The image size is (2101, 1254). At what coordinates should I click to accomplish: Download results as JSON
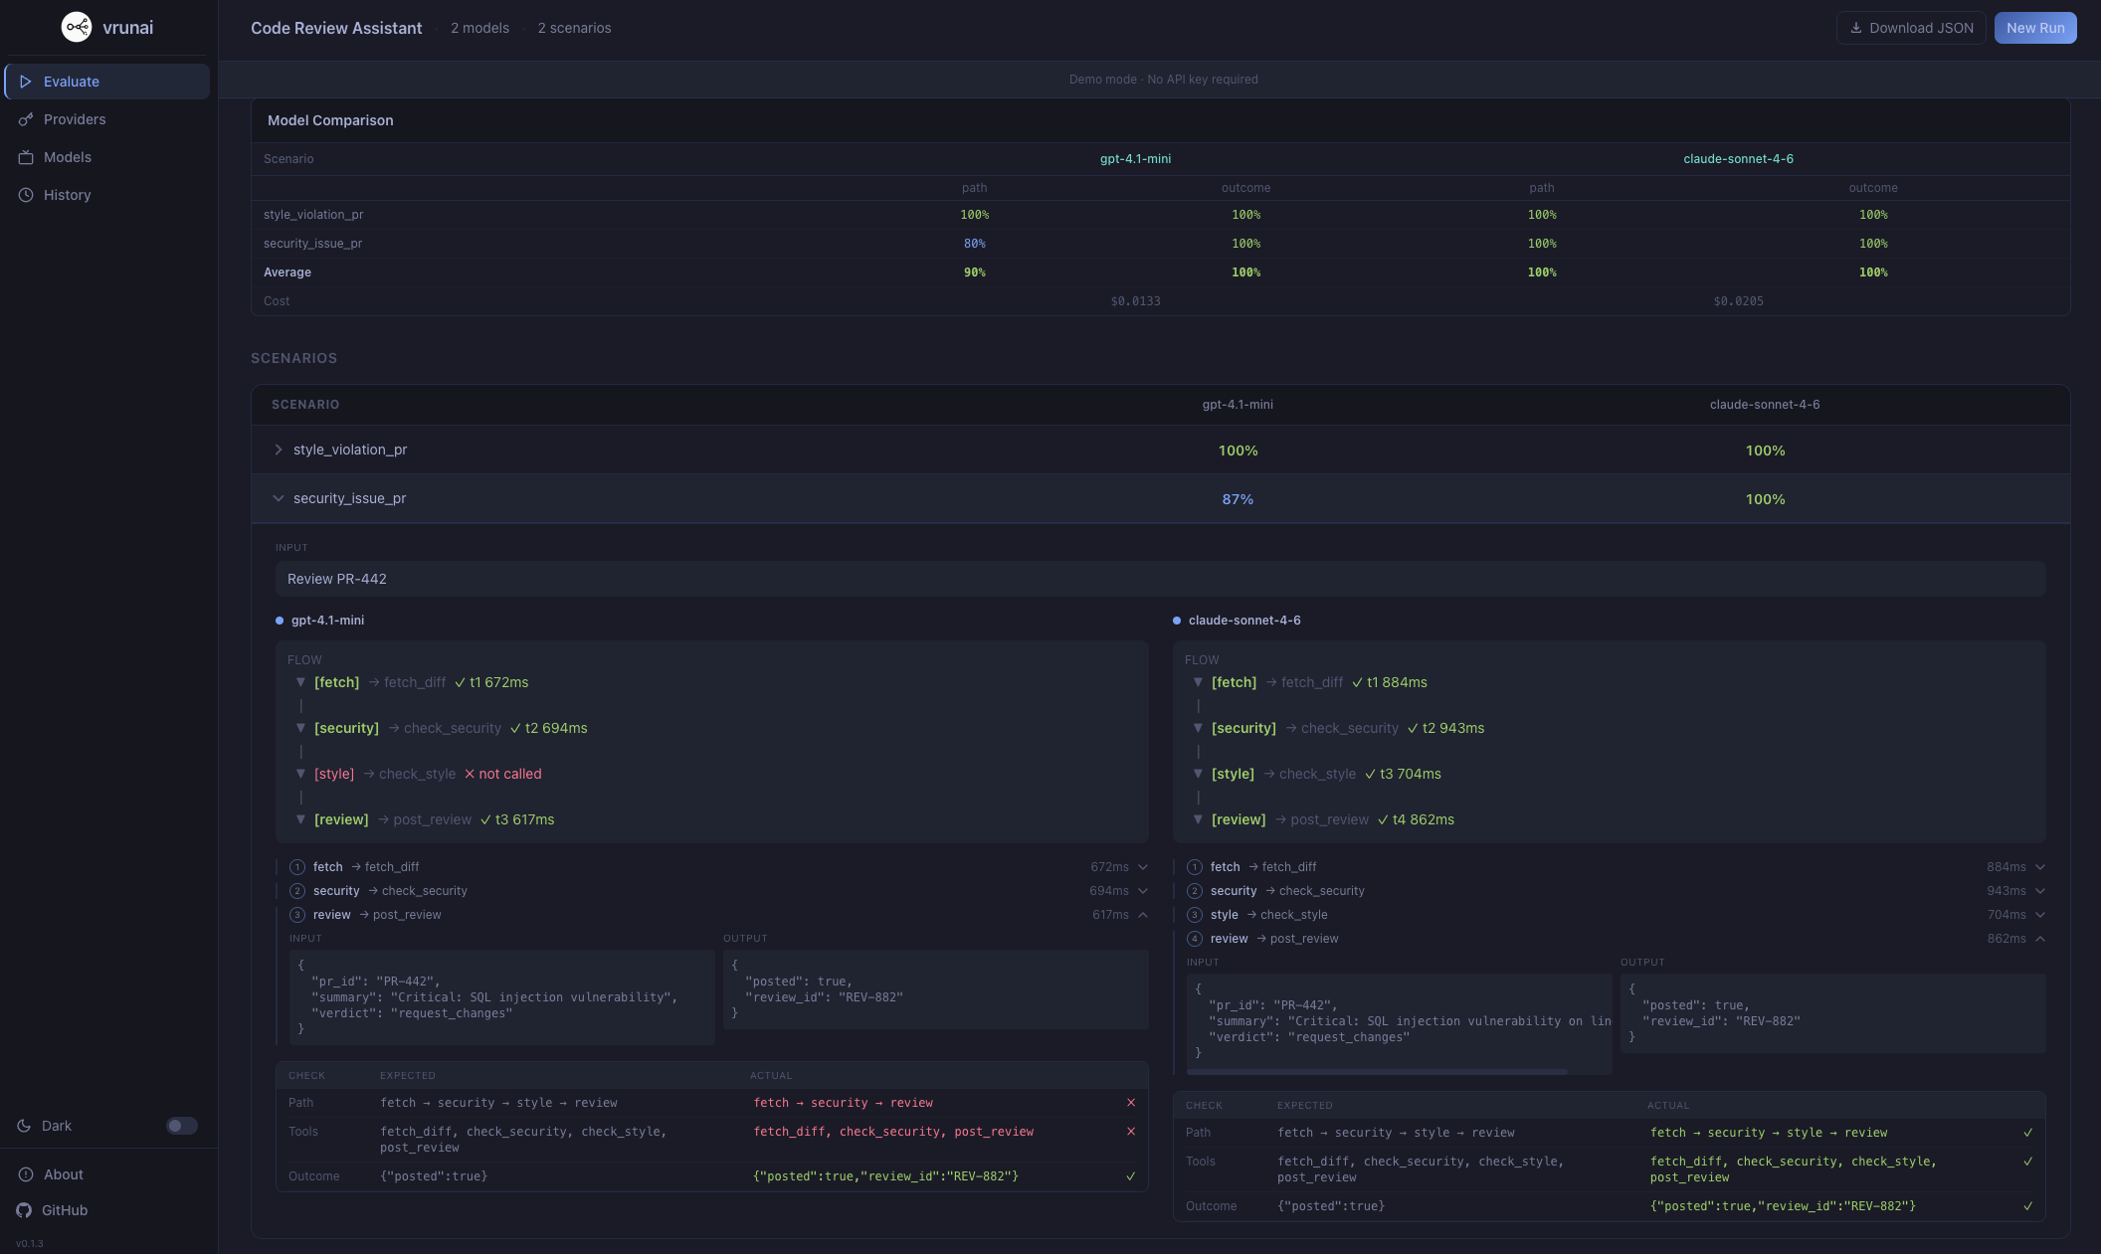1911,28
